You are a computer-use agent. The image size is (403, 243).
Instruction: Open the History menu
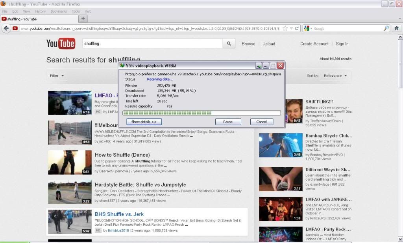[40, 11]
